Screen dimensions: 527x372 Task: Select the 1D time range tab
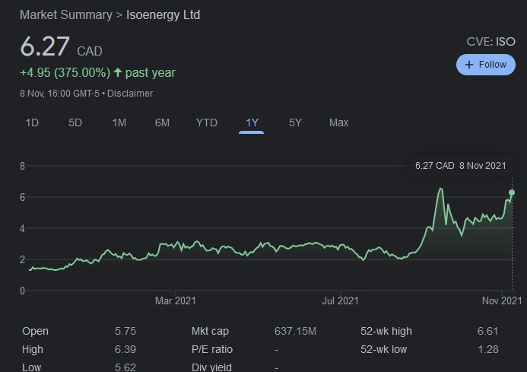click(x=32, y=122)
